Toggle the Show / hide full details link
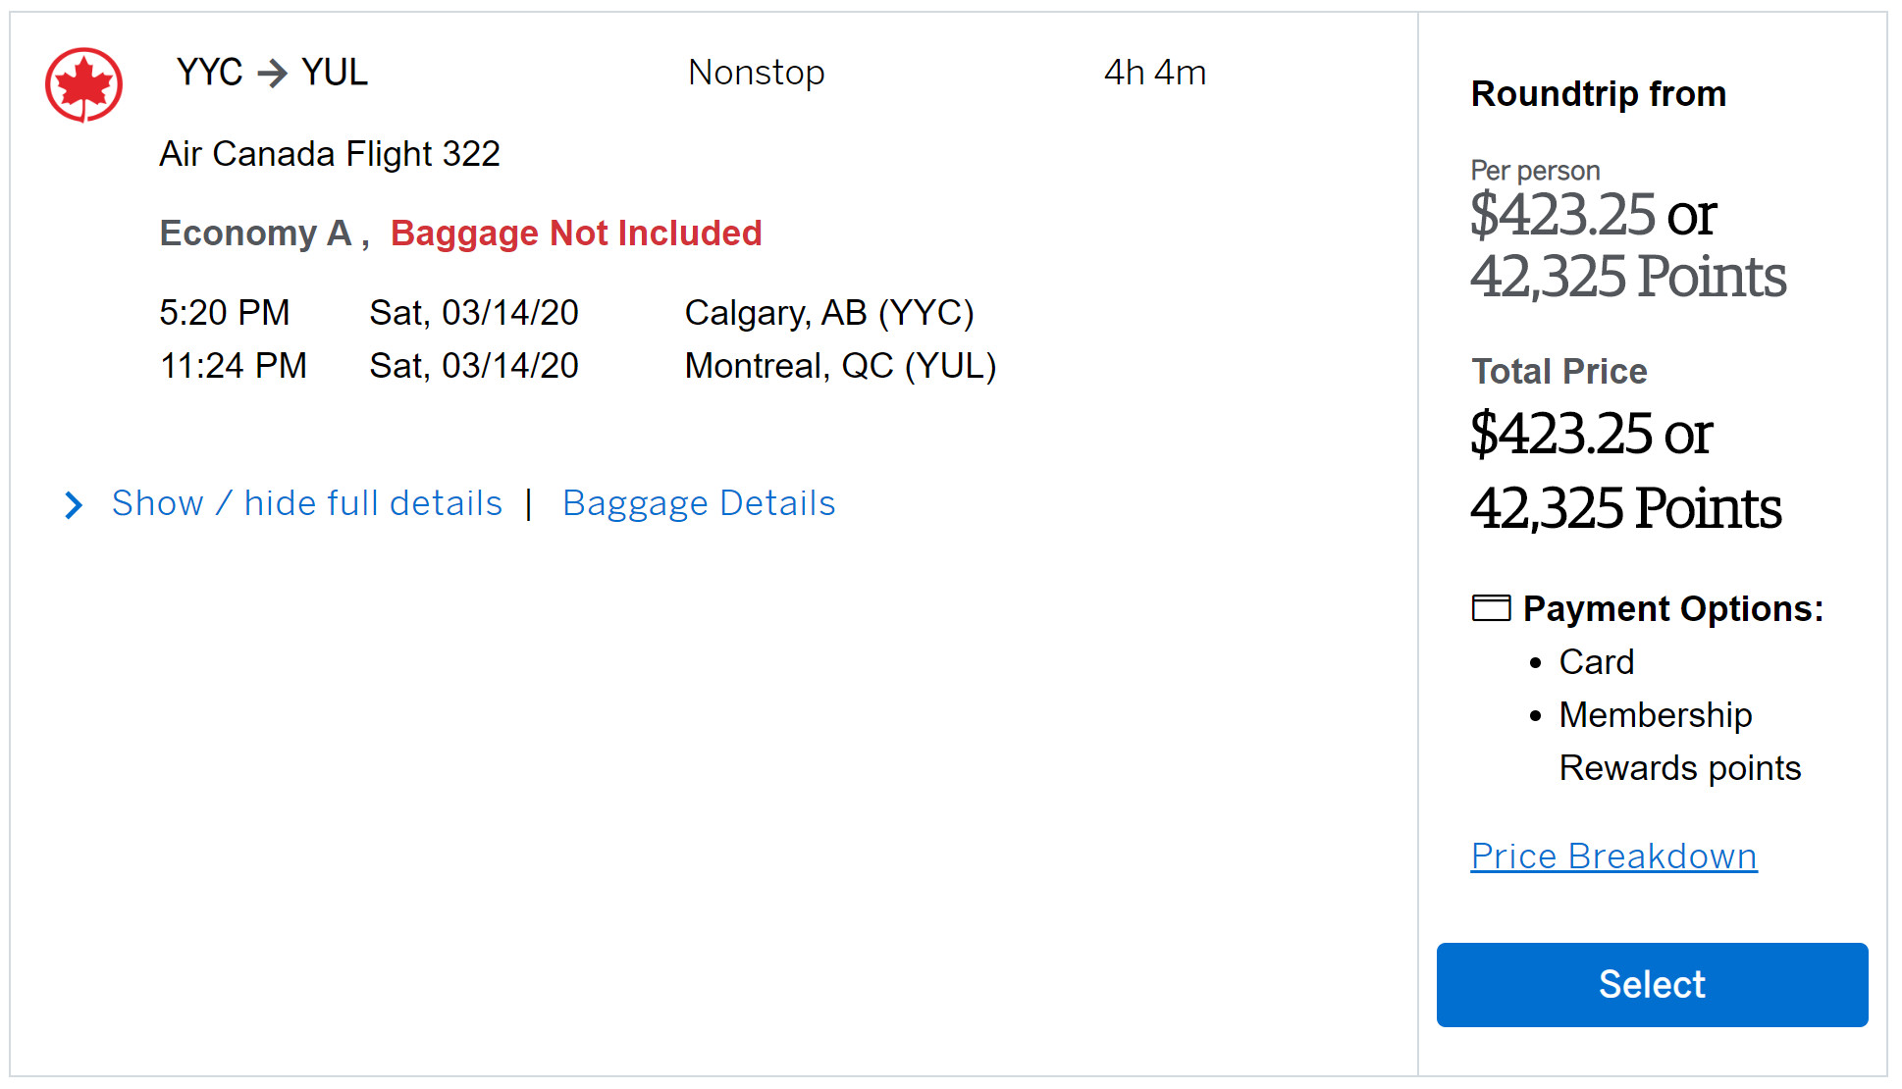Viewport: 1902px width, 1089px height. point(306,503)
